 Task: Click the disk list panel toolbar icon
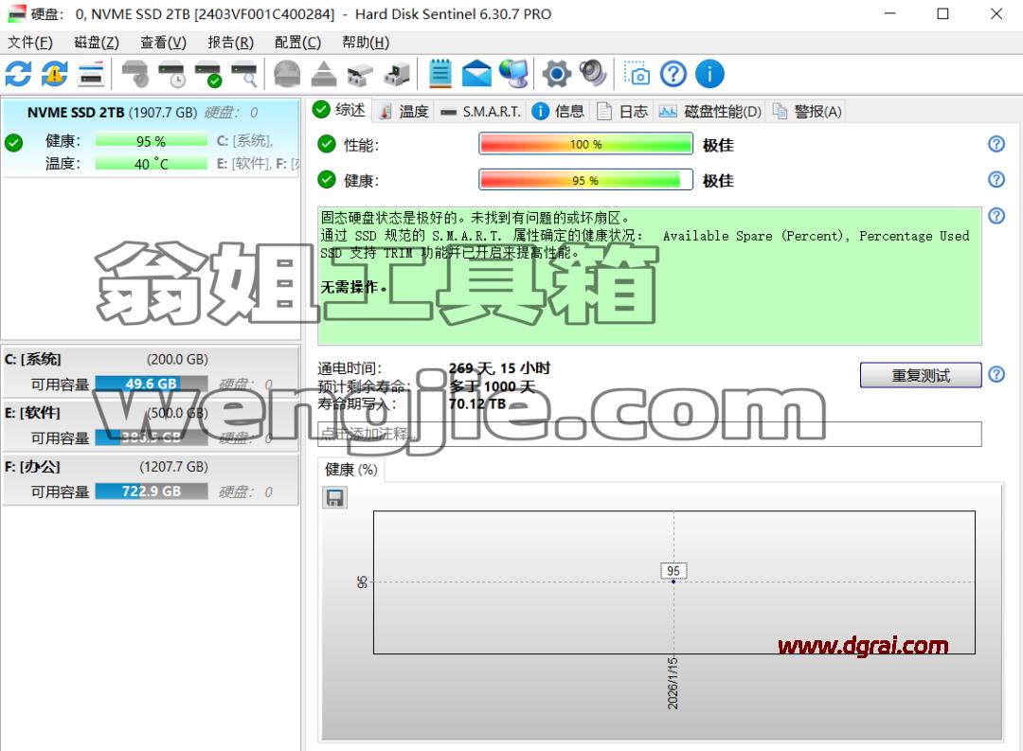point(91,74)
